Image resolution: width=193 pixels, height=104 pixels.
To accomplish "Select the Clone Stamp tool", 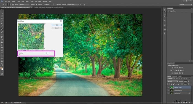I will pos(2,34).
